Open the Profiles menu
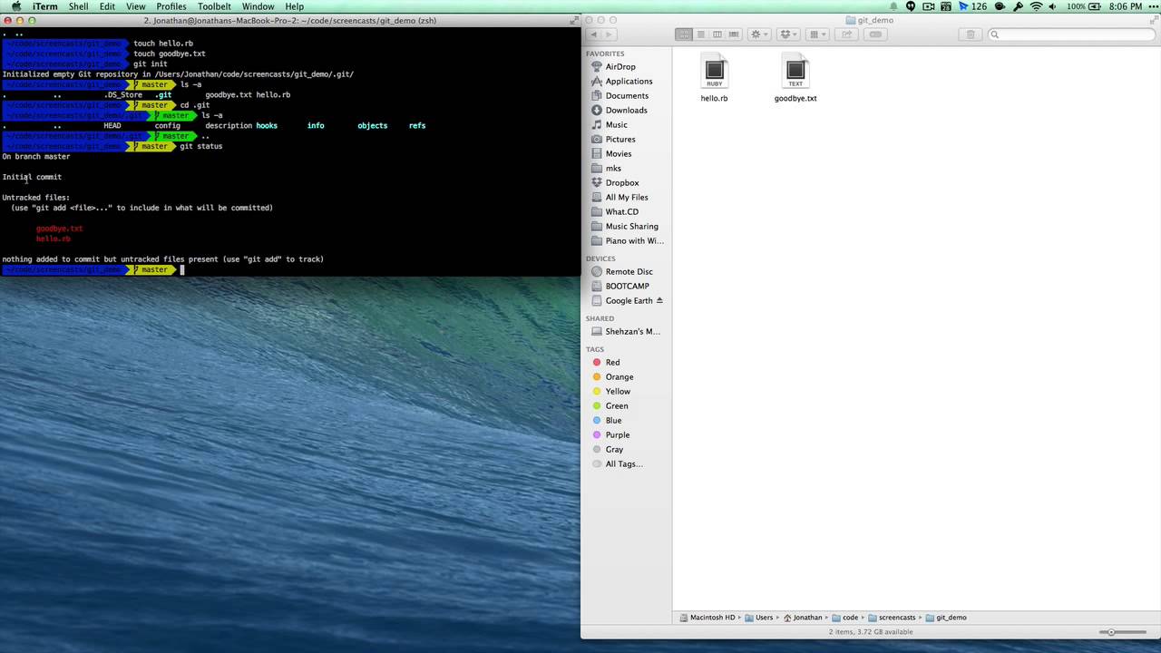The width and height of the screenshot is (1161, 653). pyautogui.click(x=171, y=6)
